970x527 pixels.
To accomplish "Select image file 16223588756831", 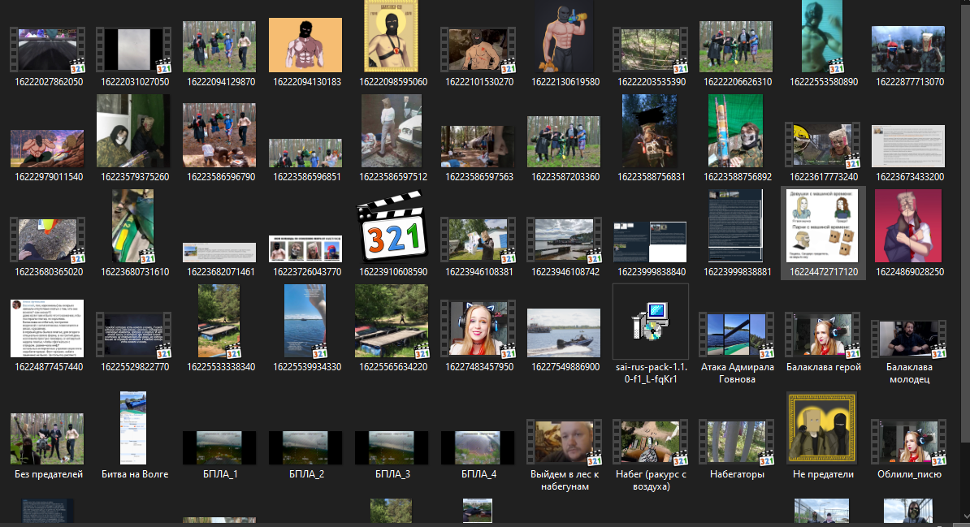I will 650,131.
